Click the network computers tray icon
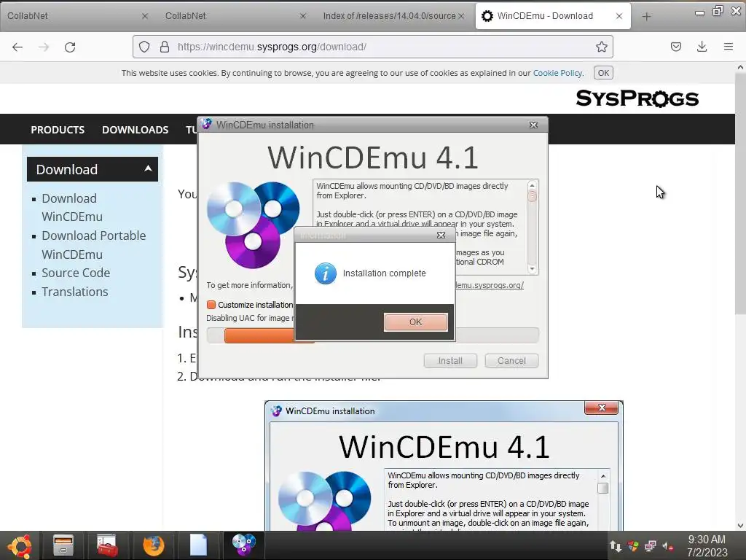Image resolution: width=746 pixels, height=560 pixels. (x=651, y=546)
